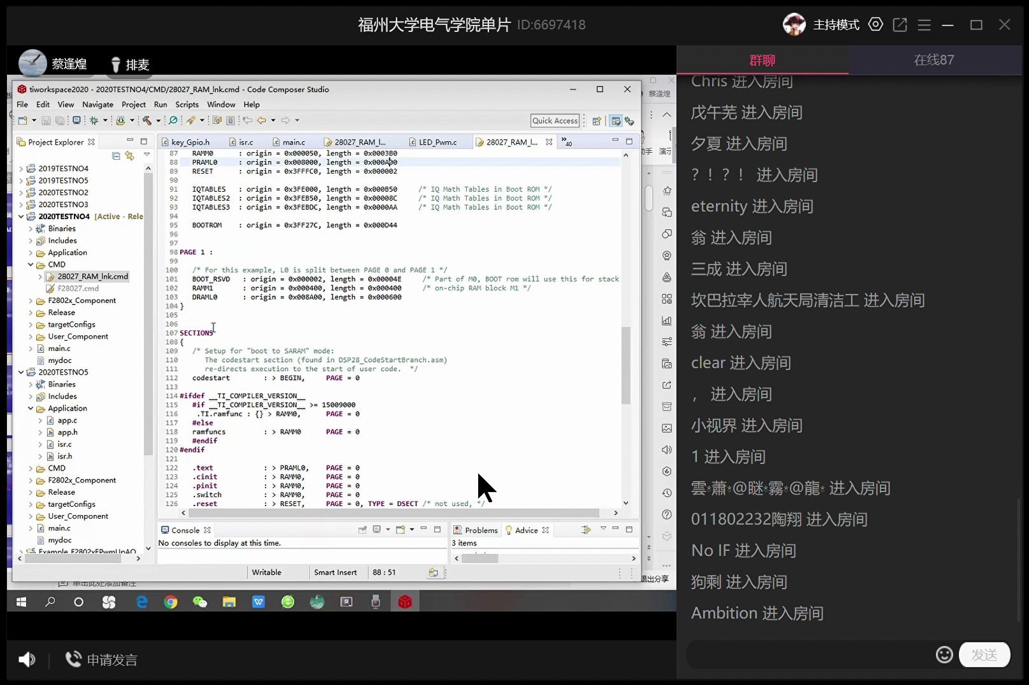
Task: Select the Build hammer icon
Action: (x=146, y=120)
